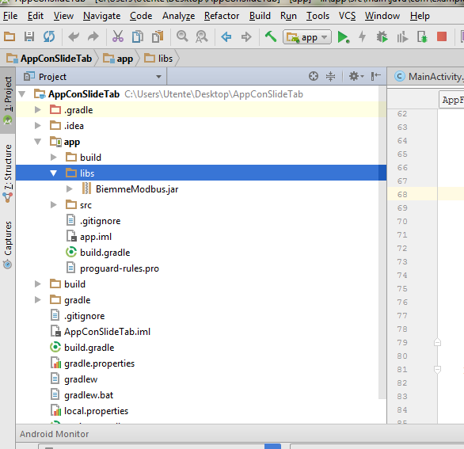Run the app with green play icon

tap(344, 37)
